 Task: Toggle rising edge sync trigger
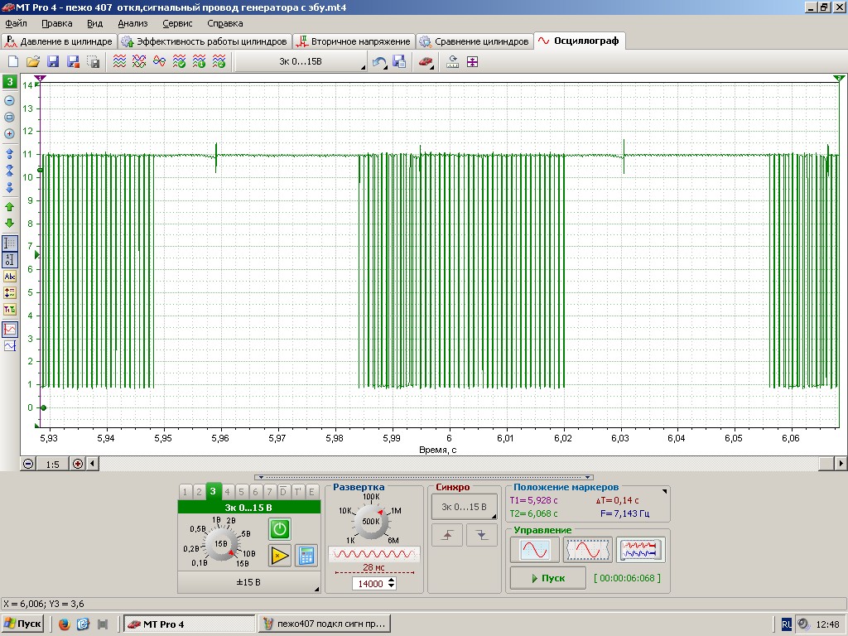tap(448, 536)
